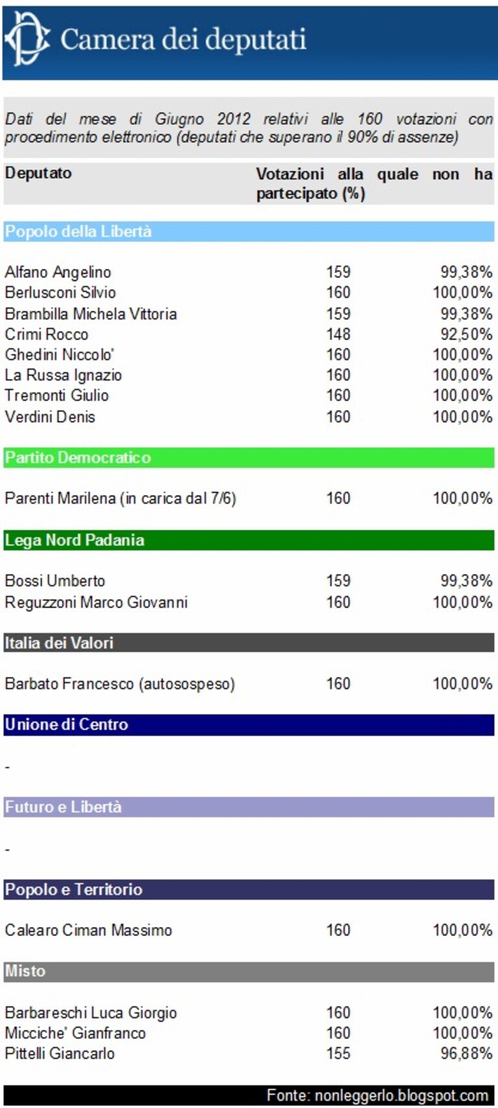The image size is (498, 1108).
Task: Click the Alfano Angelino deputy name
Action: [58, 272]
